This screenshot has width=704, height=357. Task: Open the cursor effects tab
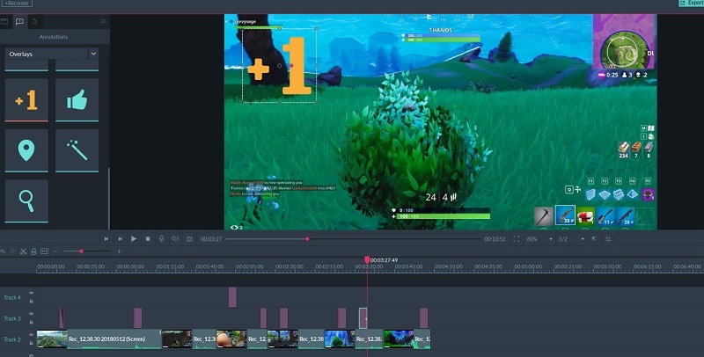pos(34,20)
